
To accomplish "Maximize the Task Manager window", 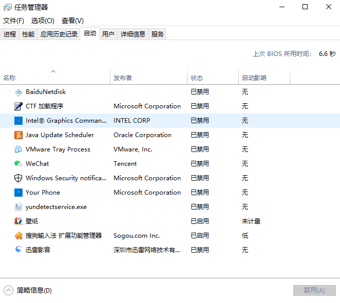I will coord(305,7).
